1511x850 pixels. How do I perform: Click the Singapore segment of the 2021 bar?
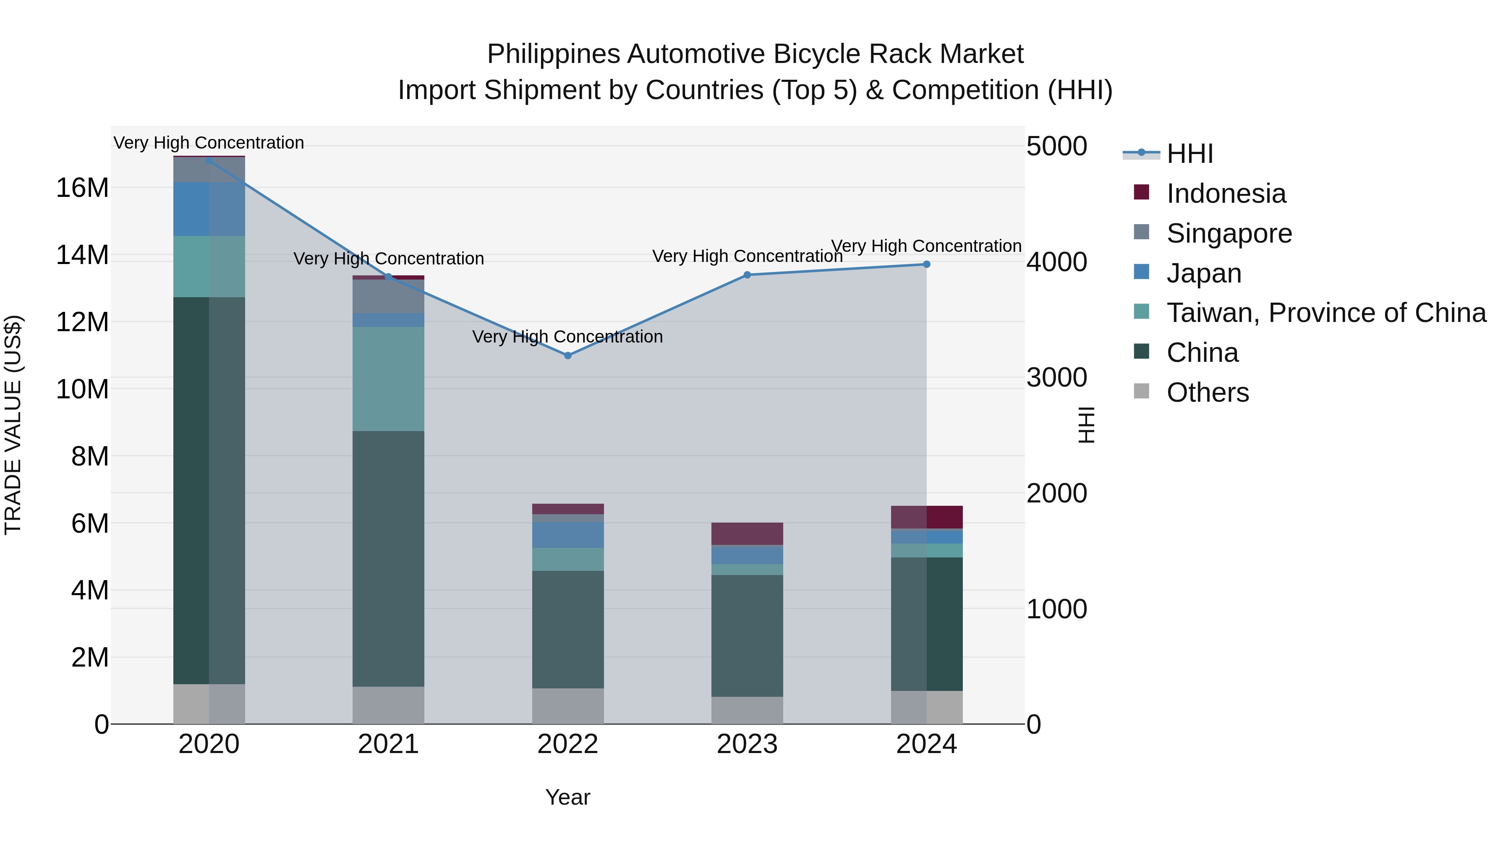(388, 296)
